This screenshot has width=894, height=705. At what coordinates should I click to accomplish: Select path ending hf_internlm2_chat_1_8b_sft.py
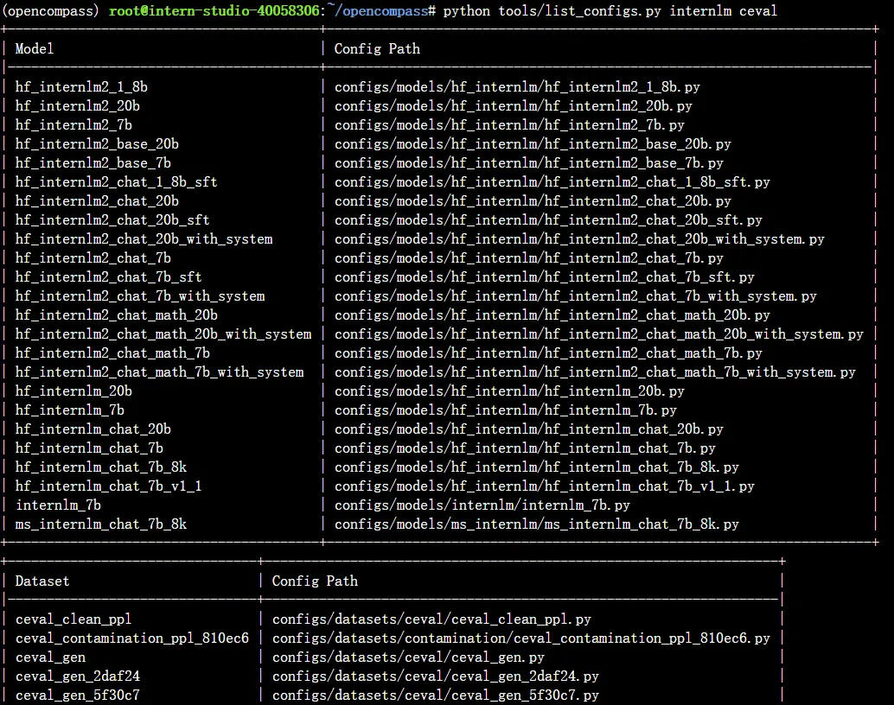click(552, 181)
